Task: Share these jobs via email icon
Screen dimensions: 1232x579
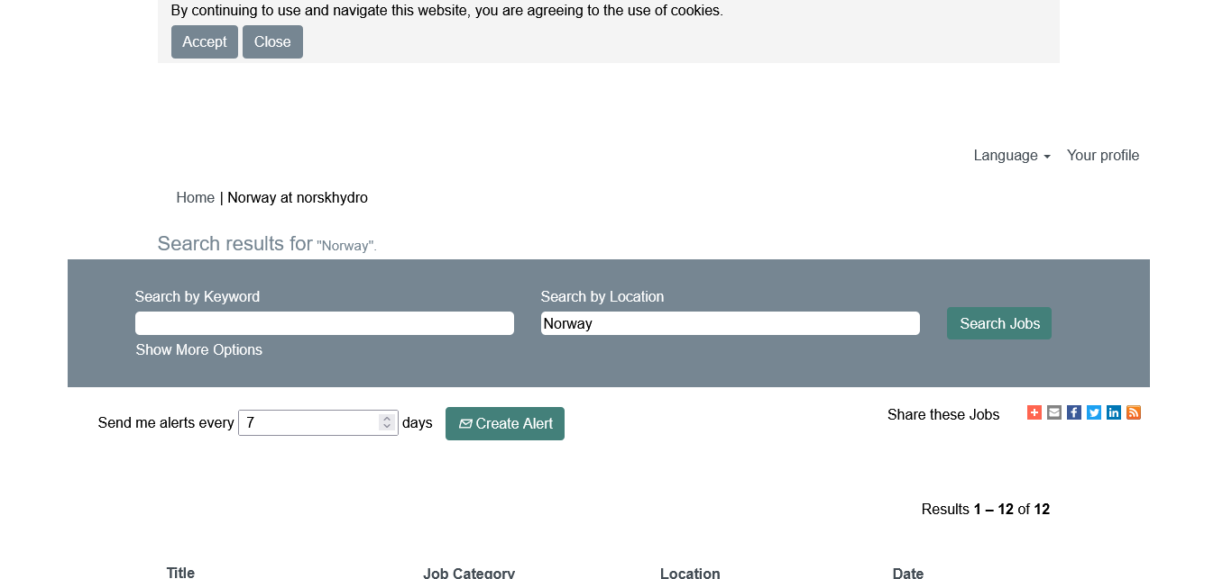Action: pos(1054,412)
